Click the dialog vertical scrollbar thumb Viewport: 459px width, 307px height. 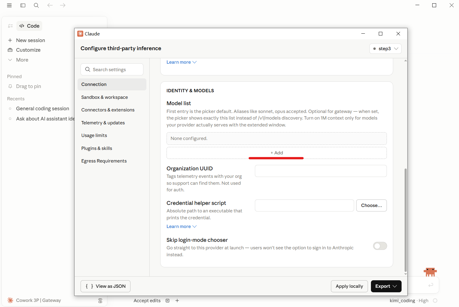(405, 220)
